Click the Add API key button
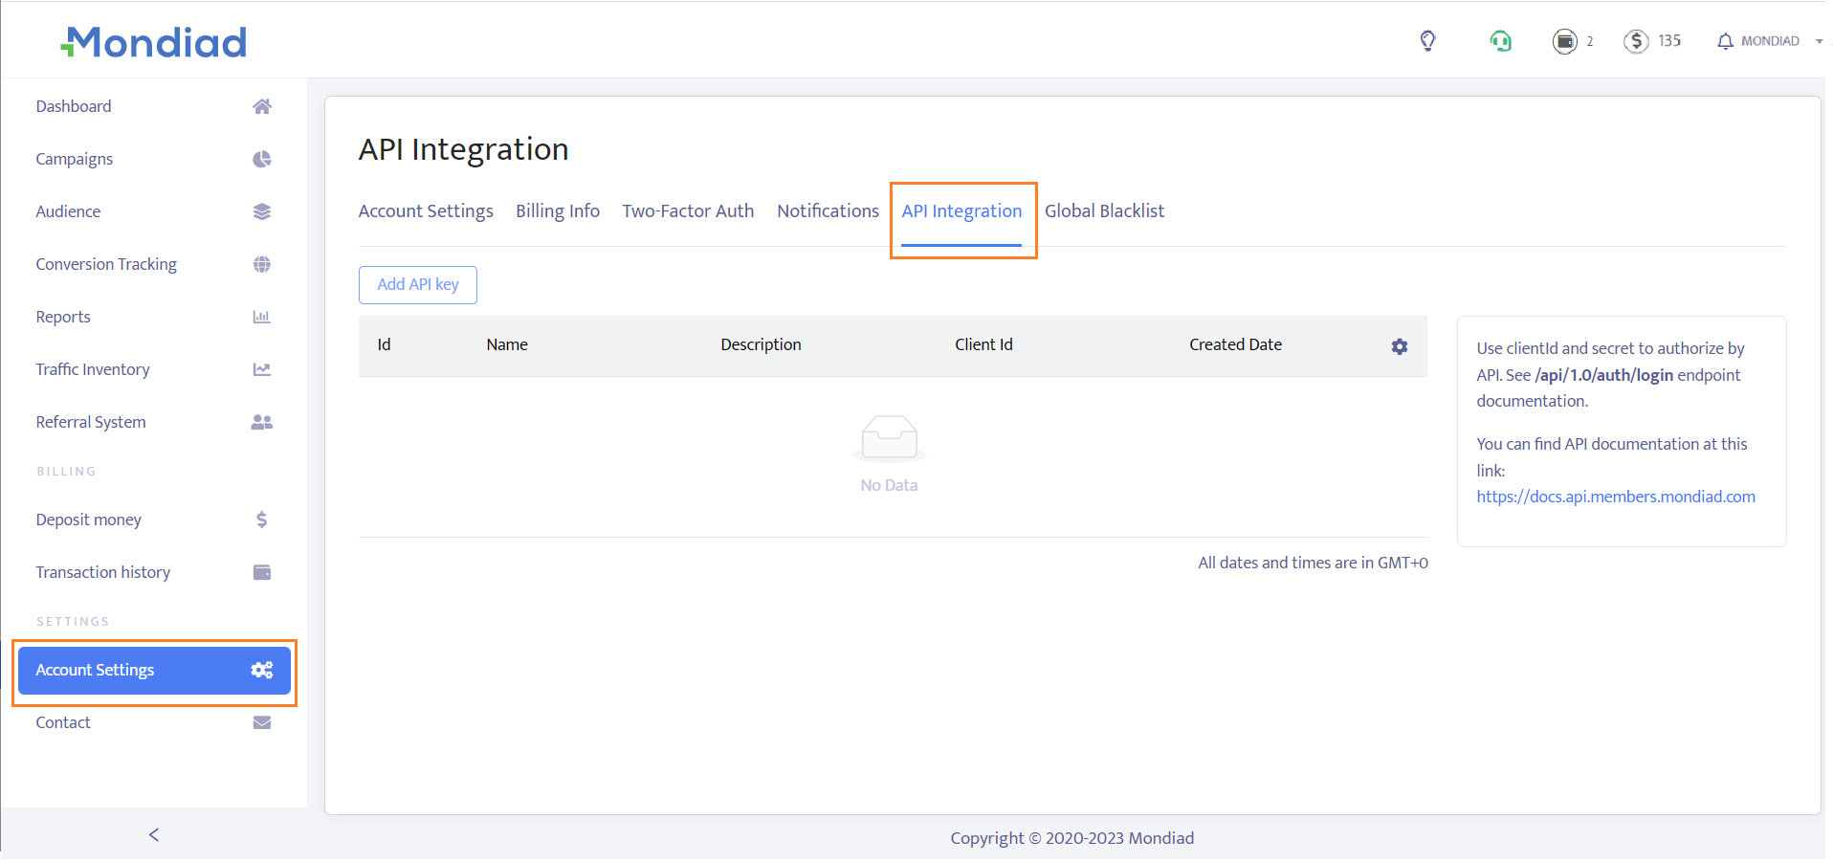This screenshot has height=863, width=1833. pyautogui.click(x=417, y=285)
